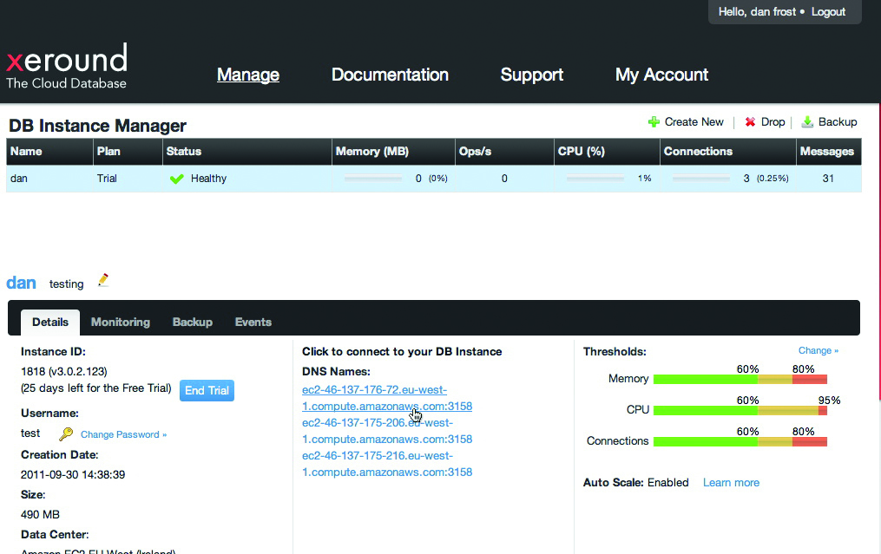Image resolution: width=881 pixels, height=554 pixels.
Task: Click the Status column header
Action: tap(247, 152)
